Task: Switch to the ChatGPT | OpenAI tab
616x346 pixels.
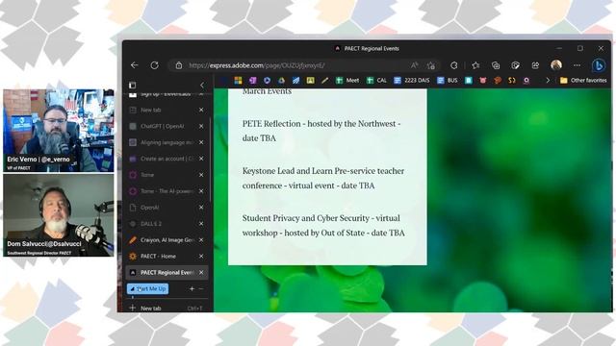Action: [166, 126]
